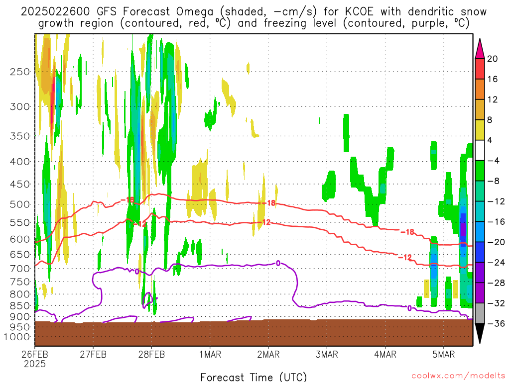This screenshot has height=382, width=510.
Task: Click the colorbar label -36
Action: coord(496,323)
